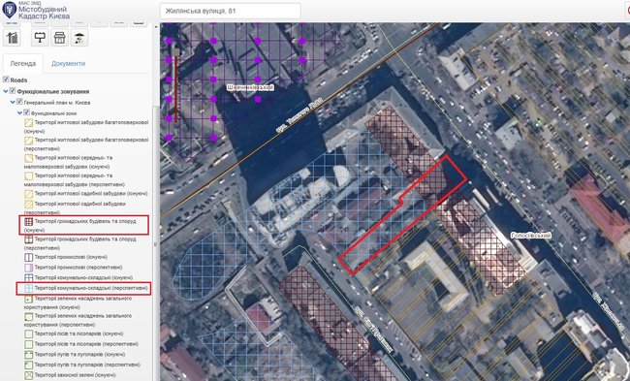Collapse the Функціональне зонування group
Screen dimensions: 630x381
(5, 92)
